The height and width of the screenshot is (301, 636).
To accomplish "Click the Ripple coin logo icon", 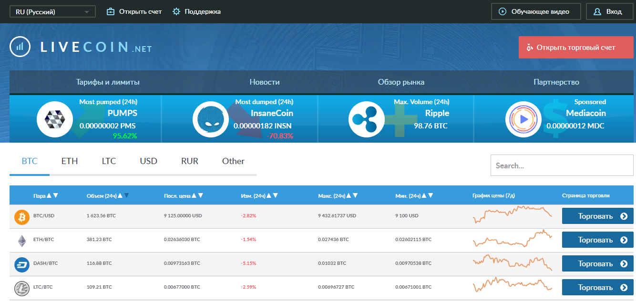I will click(367, 119).
